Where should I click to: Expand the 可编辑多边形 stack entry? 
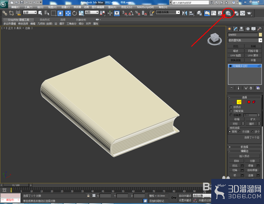point(230,66)
